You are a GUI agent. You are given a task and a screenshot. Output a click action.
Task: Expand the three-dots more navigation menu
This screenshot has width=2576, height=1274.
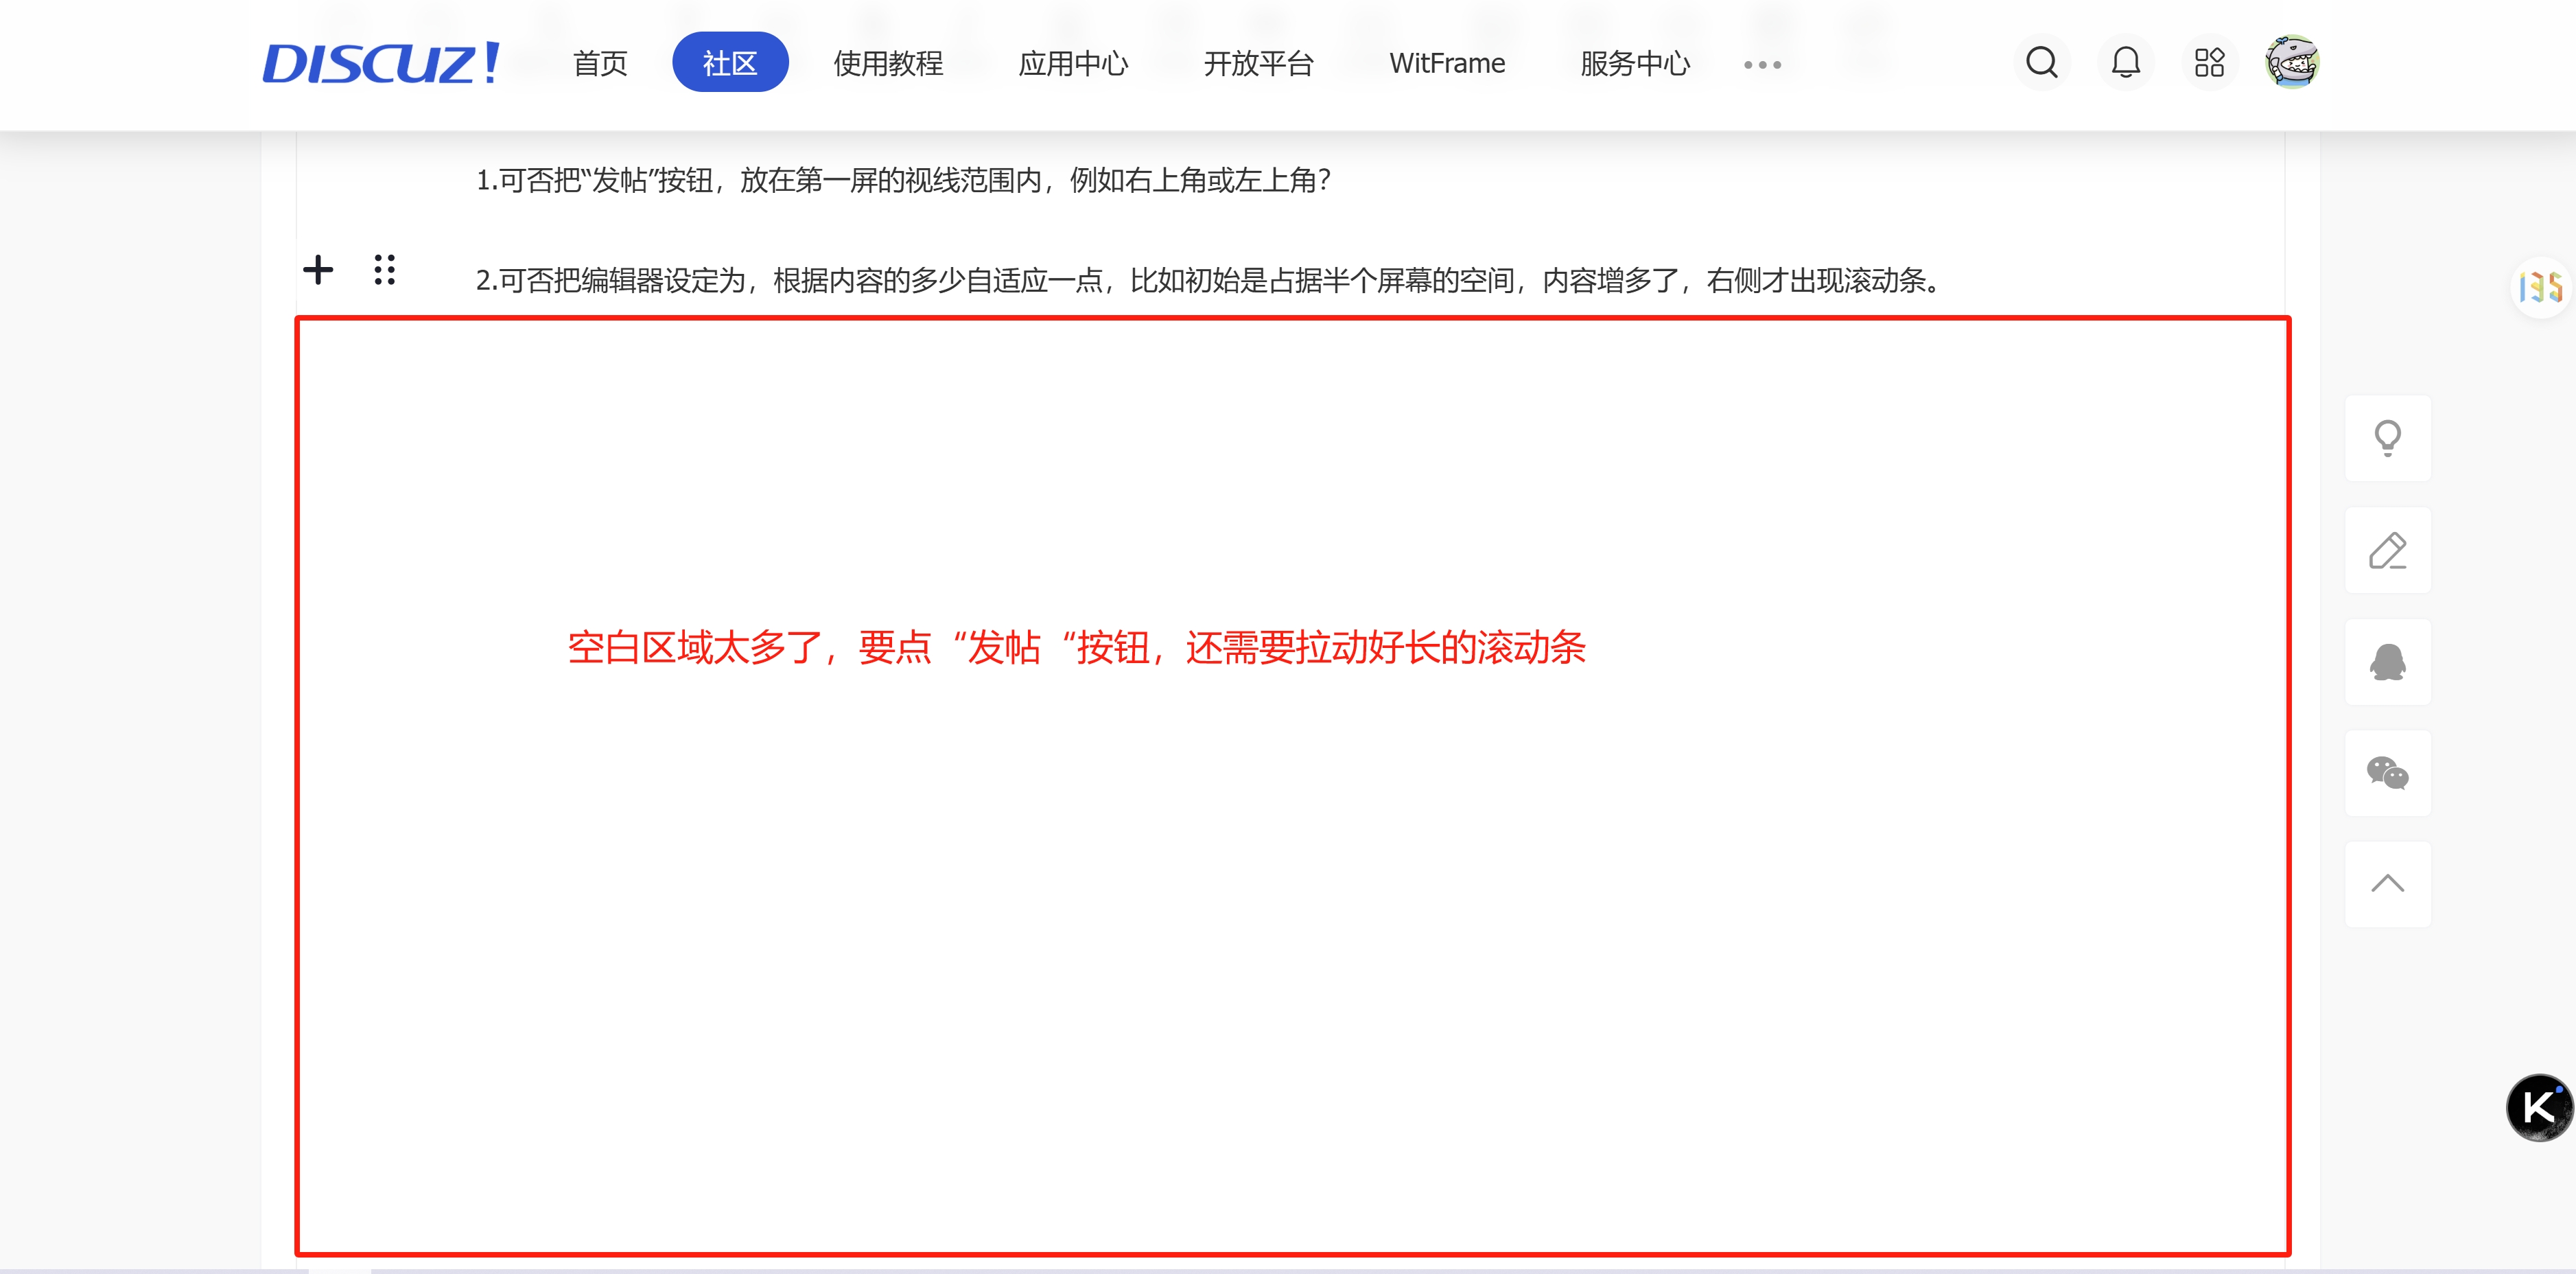(x=1762, y=65)
